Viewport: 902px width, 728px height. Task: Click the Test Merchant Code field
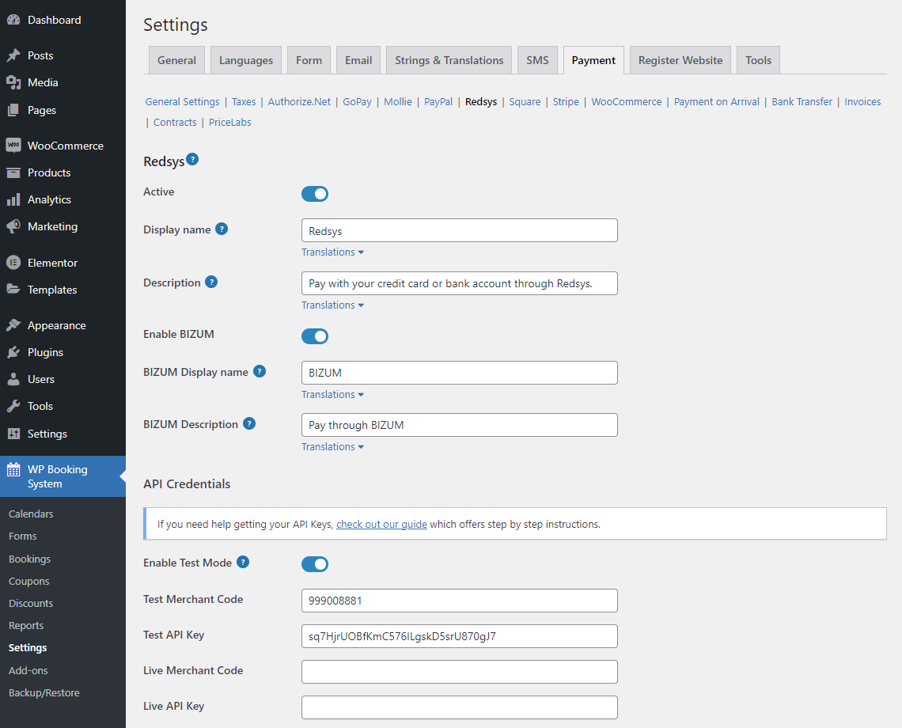pos(460,601)
